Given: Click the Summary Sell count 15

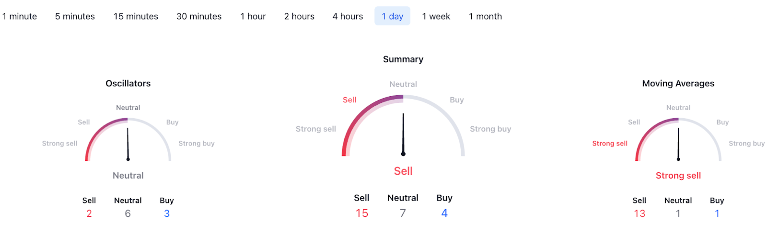Looking at the screenshot, I should [x=362, y=213].
